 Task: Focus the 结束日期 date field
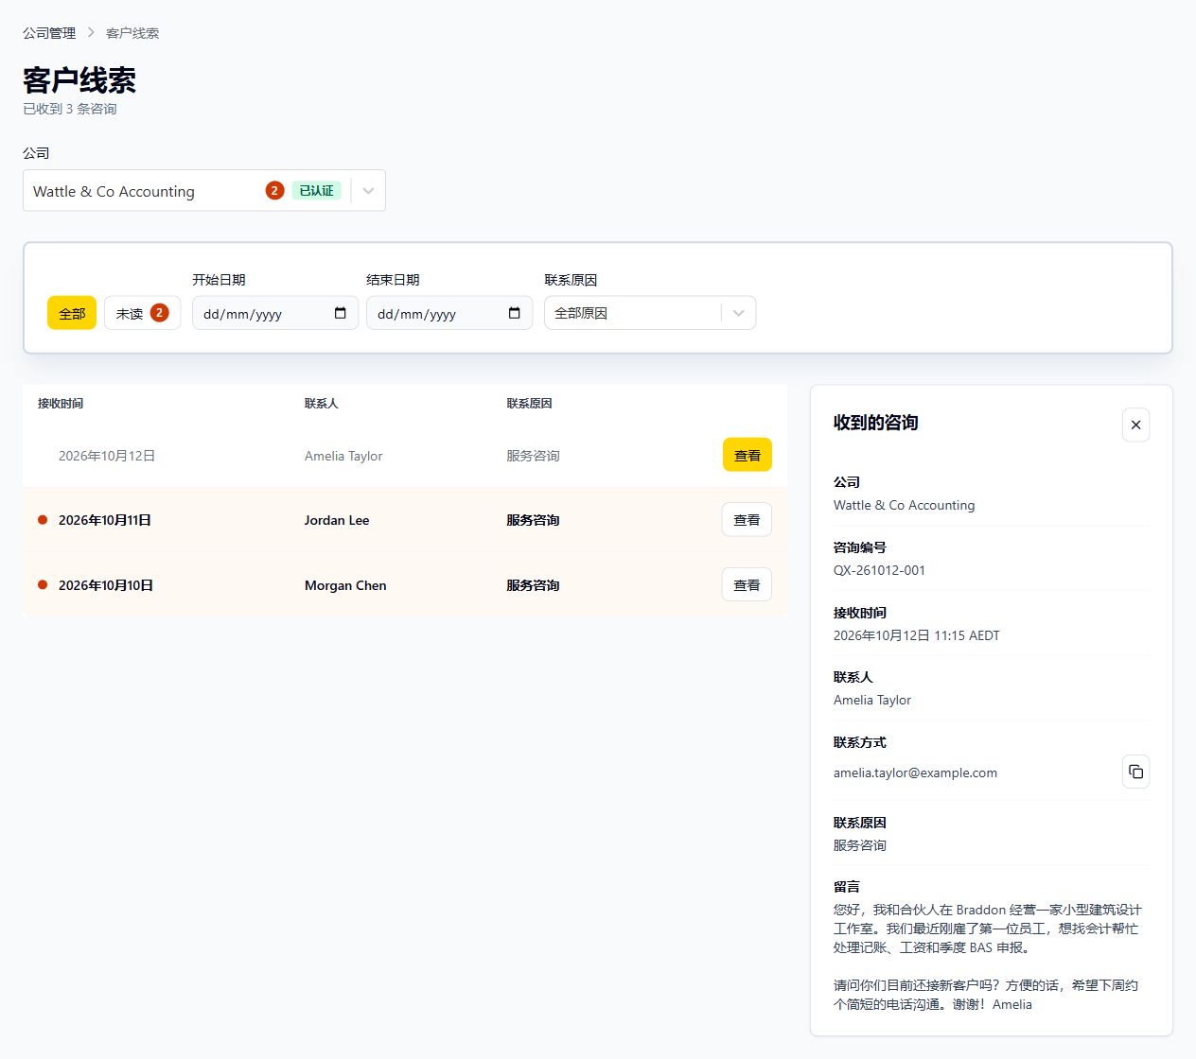point(449,313)
